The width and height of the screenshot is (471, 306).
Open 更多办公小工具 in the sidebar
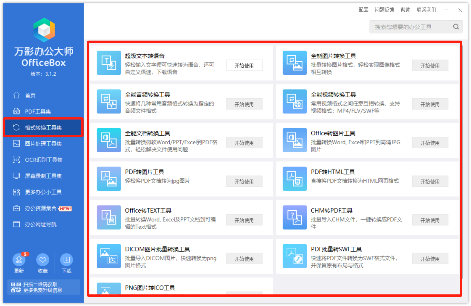tap(44, 192)
